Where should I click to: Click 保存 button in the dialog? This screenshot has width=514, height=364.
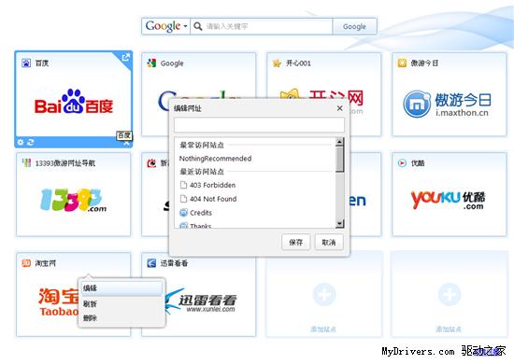pyautogui.click(x=295, y=243)
